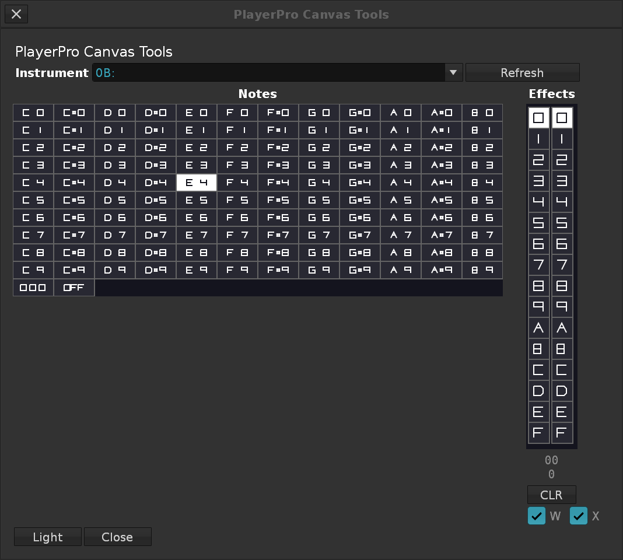Pick effect digit E in left column
Screen dimensions: 623x560
pos(539,412)
